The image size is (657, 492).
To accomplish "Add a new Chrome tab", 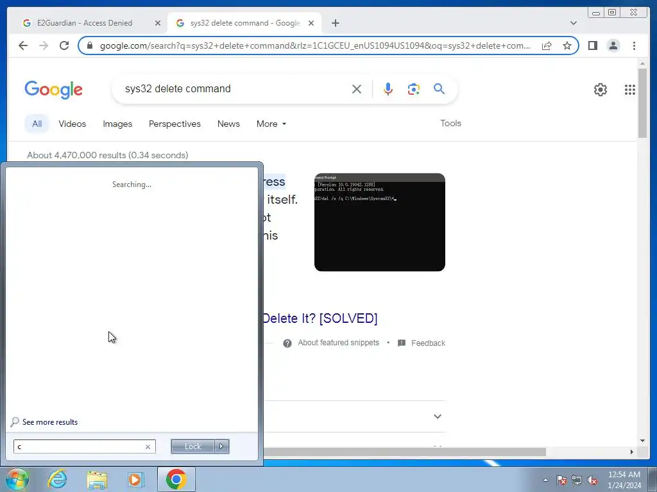I will [x=335, y=23].
